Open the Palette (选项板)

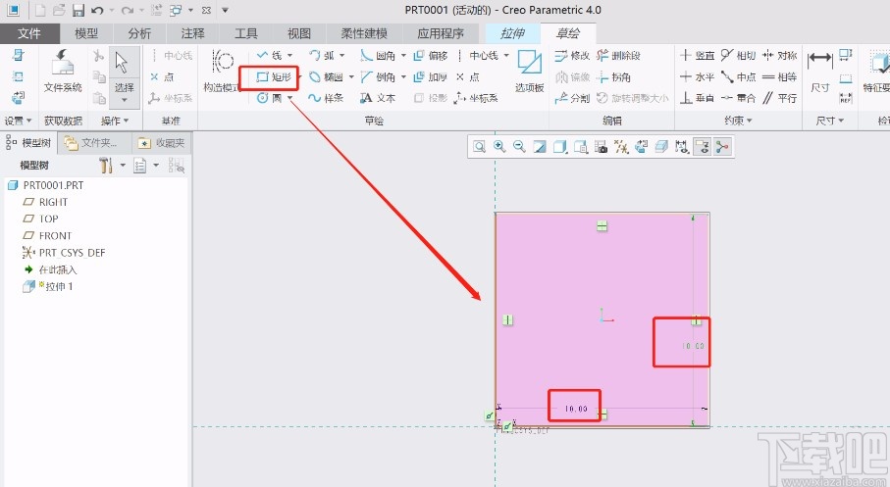point(530,71)
